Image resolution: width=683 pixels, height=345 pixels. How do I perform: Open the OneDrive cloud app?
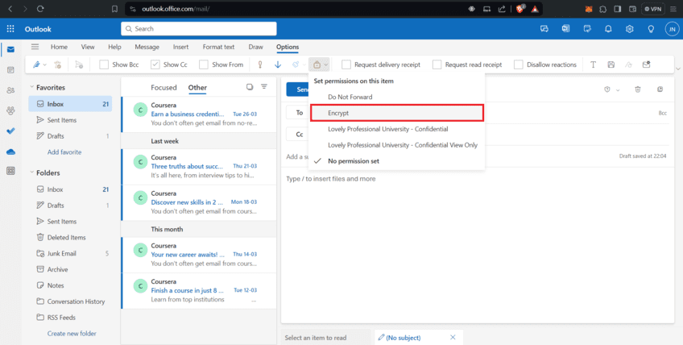[x=10, y=152]
